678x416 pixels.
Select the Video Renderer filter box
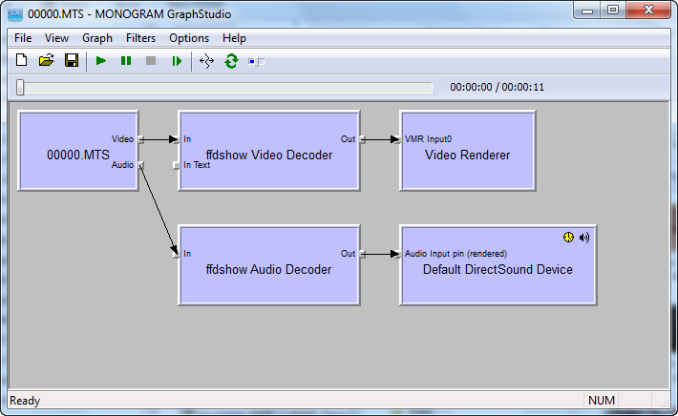click(x=468, y=151)
